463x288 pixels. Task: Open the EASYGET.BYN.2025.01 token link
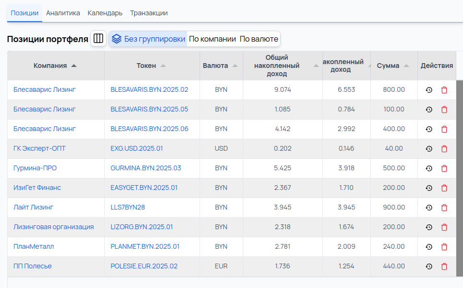click(x=144, y=188)
